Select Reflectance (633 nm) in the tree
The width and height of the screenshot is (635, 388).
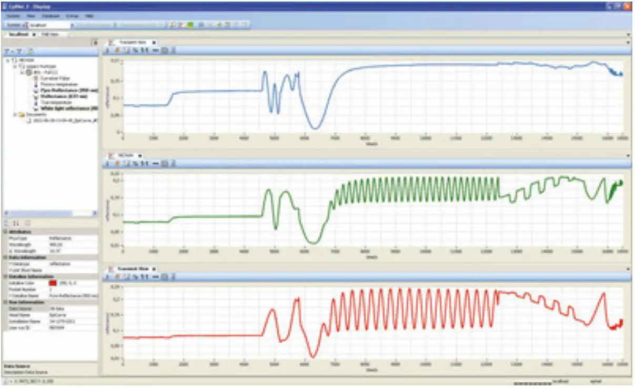point(65,96)
